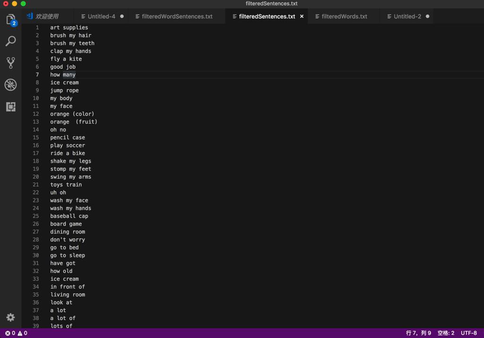The height and width of the screenshot is (338, 484).
Task: Click the line "go to bed"
Action: pos(64,248)
